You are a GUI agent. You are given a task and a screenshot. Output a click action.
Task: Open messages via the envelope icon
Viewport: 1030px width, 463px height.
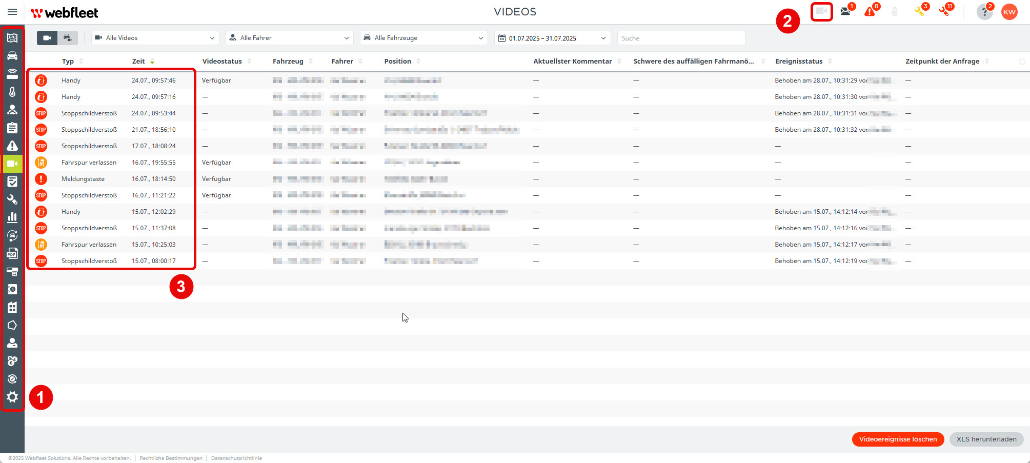coord(845,11)
